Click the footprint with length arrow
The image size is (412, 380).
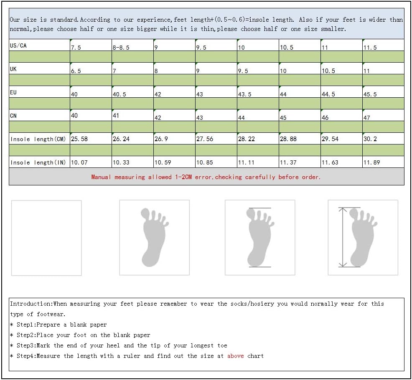[x=363, y=238]
